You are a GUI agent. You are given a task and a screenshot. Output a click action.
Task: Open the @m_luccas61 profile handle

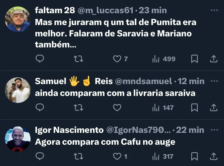click(x=106, y=11)
